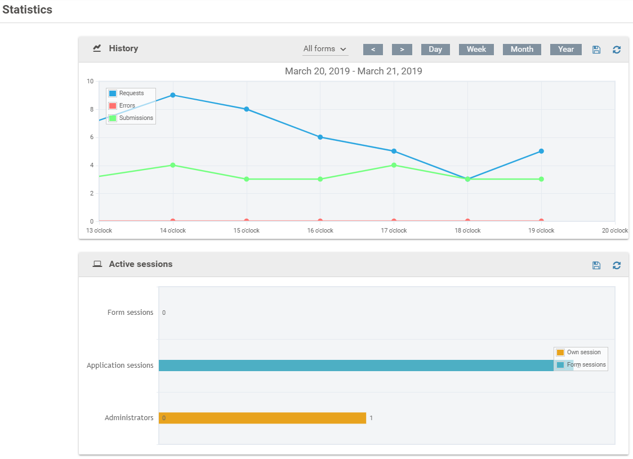The width and height of the screenshot is (633, 459).
Task: Save the History chart
Action: [596, 50]
